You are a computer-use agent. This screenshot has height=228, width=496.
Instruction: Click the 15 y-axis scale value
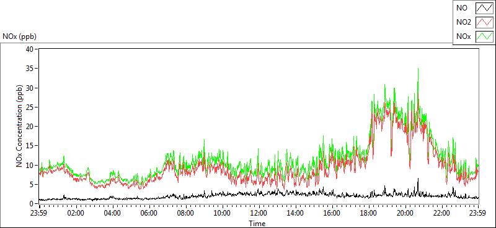coord(30,146)
